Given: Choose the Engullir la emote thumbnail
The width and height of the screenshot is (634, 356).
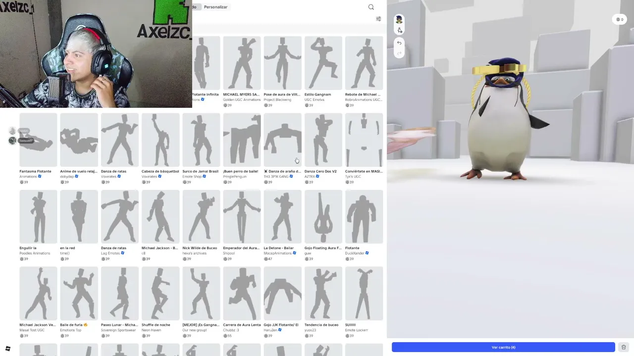Looking at the screenshot, I should pyautogui.click(x=38, y=217).
